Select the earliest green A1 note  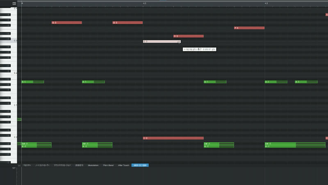(x=33, y=82)
